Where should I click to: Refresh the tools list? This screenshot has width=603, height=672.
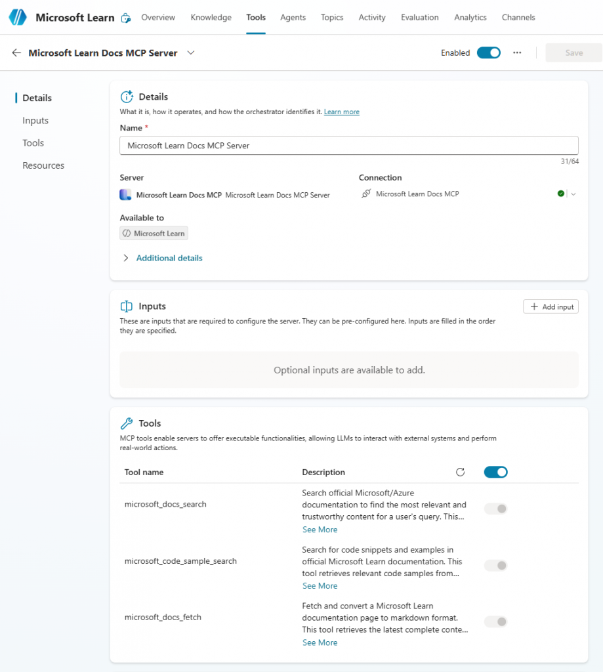pyautogui.click(x=460, y=472)
